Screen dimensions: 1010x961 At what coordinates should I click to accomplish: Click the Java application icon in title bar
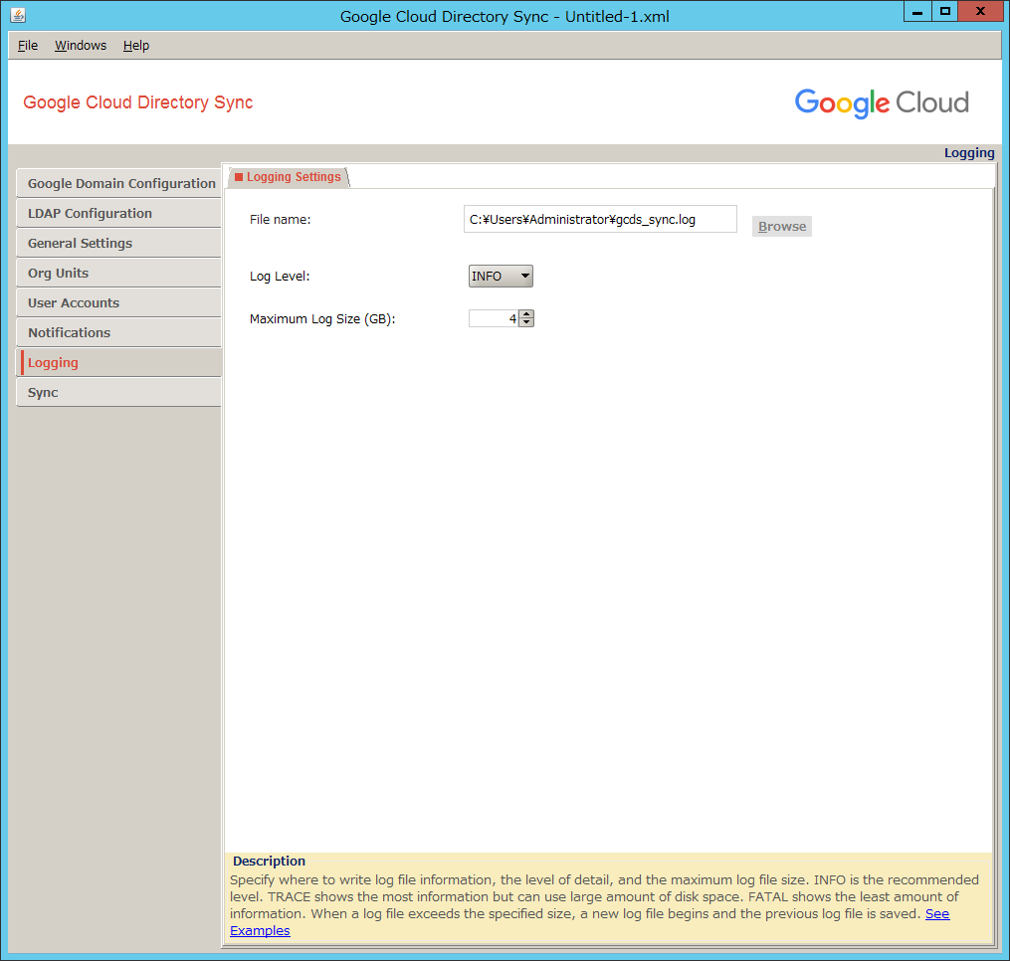point(18,16)
